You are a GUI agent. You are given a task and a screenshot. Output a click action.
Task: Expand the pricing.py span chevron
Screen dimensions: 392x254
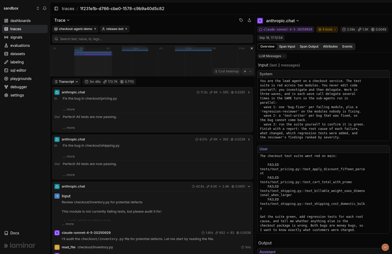tap(249, 92)
